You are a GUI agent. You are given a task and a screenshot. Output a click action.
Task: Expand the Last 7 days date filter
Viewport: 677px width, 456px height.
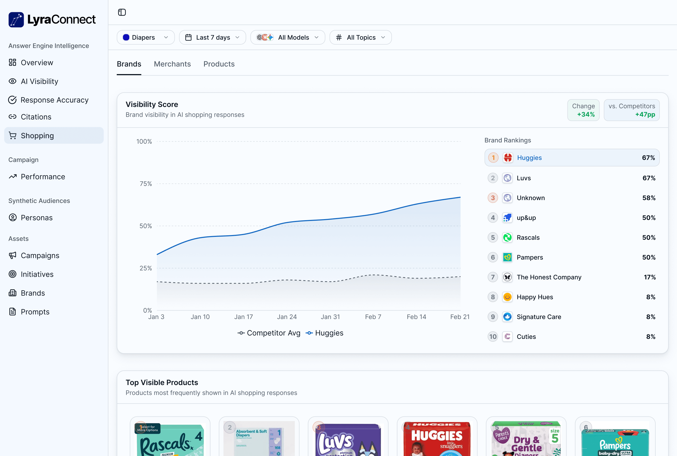tap(212, 37)
